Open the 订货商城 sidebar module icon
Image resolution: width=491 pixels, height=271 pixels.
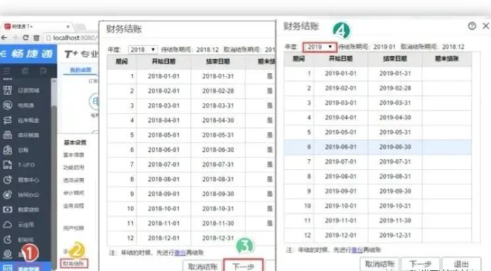point(8,90)
